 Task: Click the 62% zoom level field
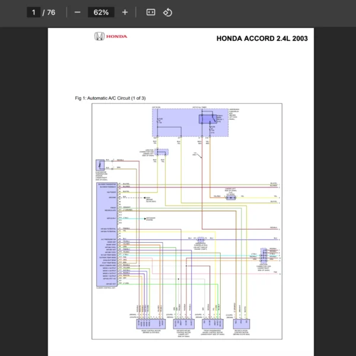coord(101,12)
